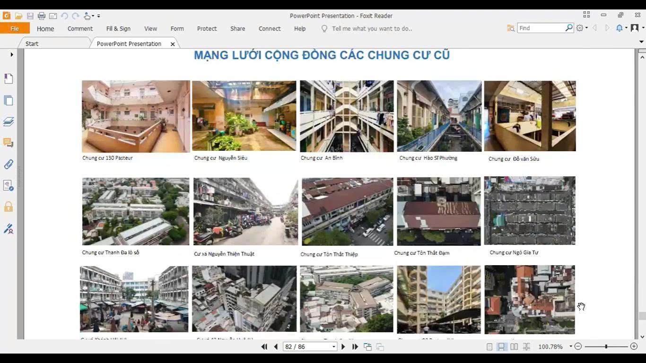Click the Save icon in quick access toolbar

(x=30, y=16)
